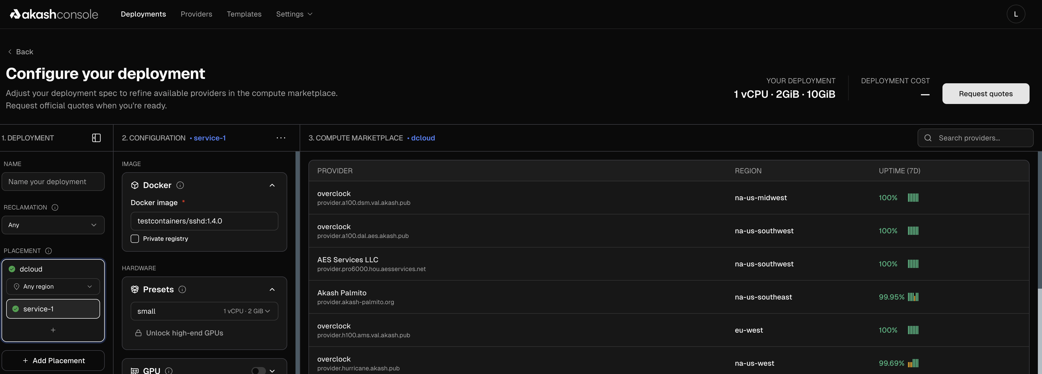Click uptime bars for provider.hurricane.akash.pub

click(x=913, y=363)
